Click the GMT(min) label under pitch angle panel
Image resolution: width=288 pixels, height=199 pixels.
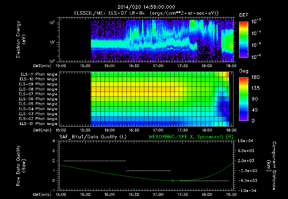(42, 130)
